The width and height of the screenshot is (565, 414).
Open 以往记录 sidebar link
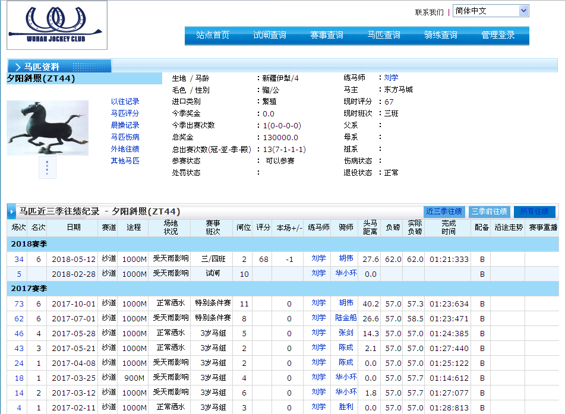pyautogui.click(x=125, y=102)
